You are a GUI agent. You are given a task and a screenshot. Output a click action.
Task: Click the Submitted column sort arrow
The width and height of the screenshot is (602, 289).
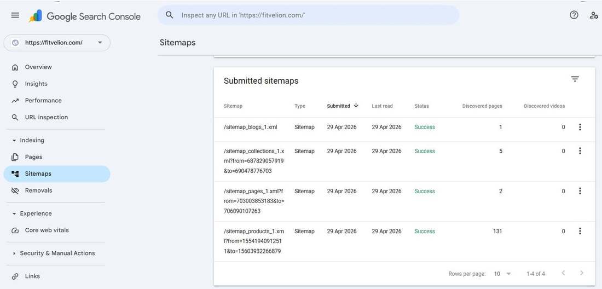tap(356, 106)
